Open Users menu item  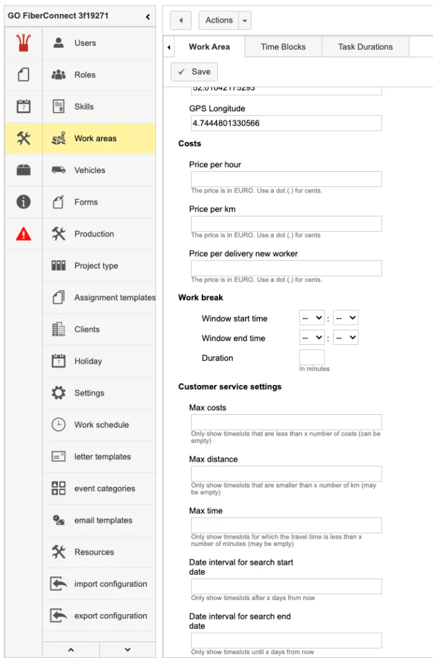[99, 43]
